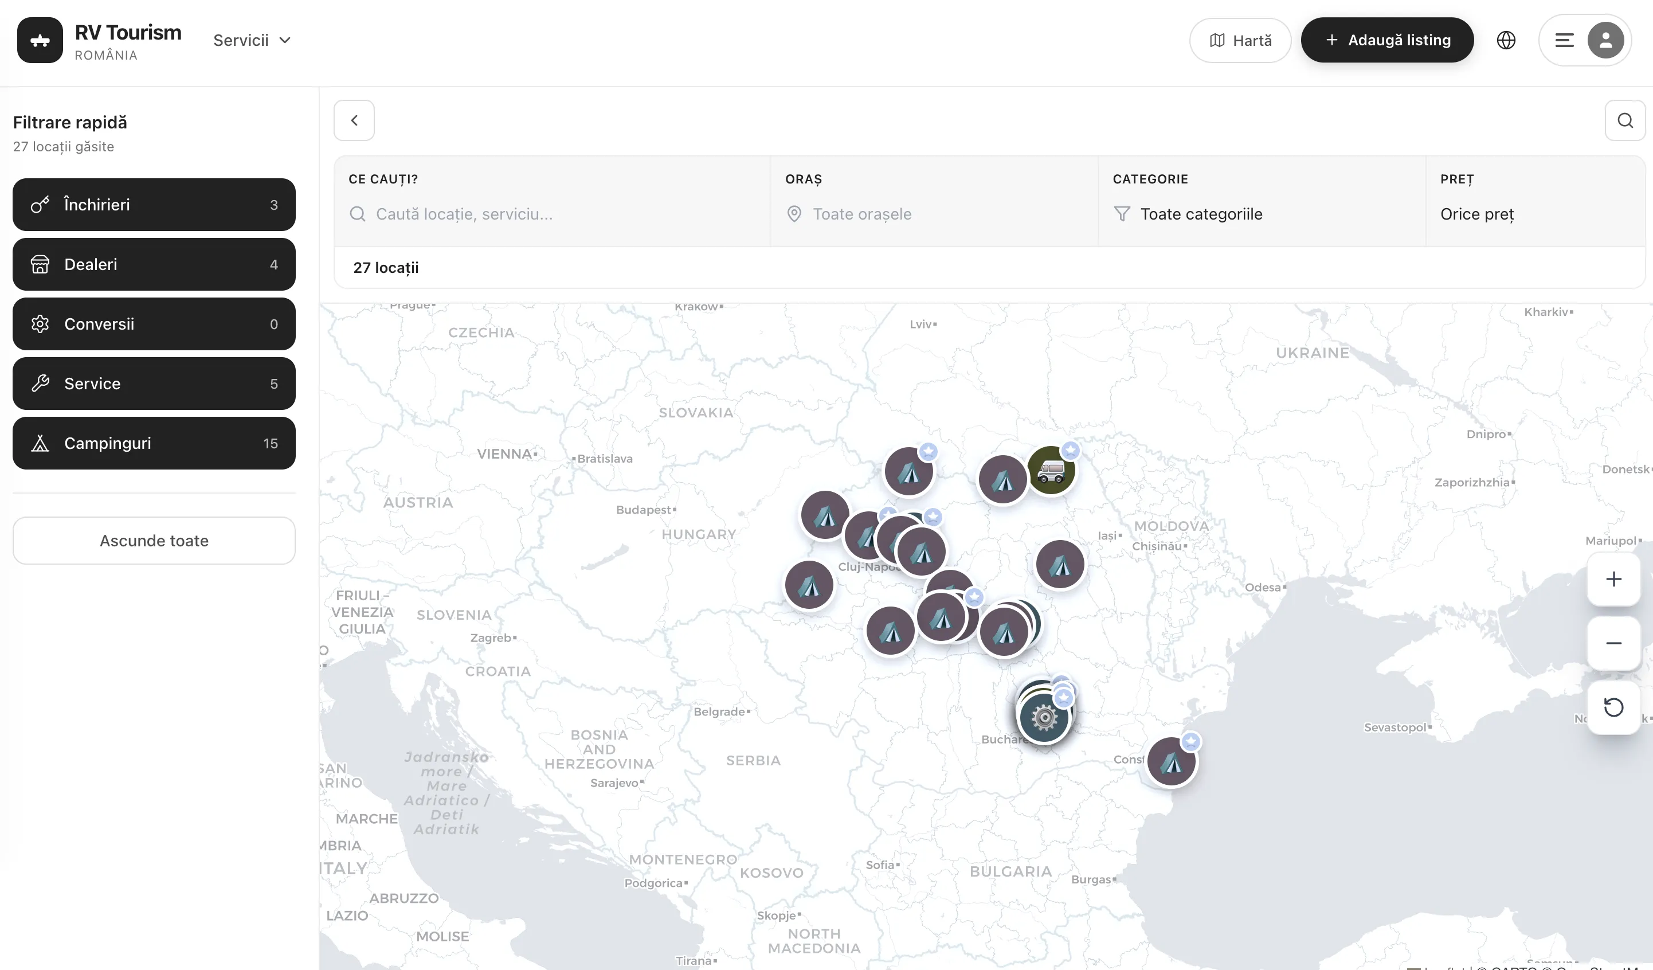1653x970 pixels.
Task: Open the Orice preț price dropdown
Action: tap(1477, 214)
